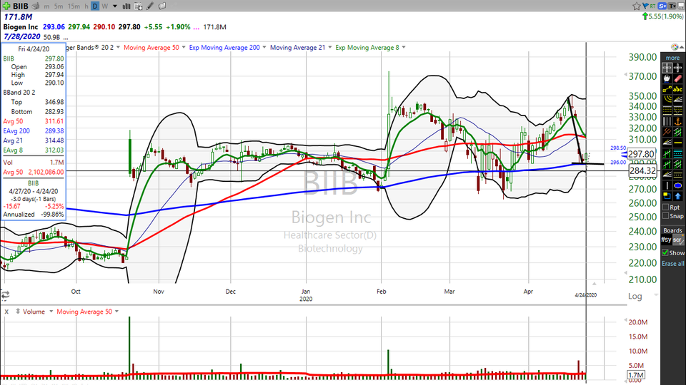The height and width of the screenshot is (385, 686).
Task: Choose the yellow-blue rectangle tool
Action: click(x=667, y=195)
